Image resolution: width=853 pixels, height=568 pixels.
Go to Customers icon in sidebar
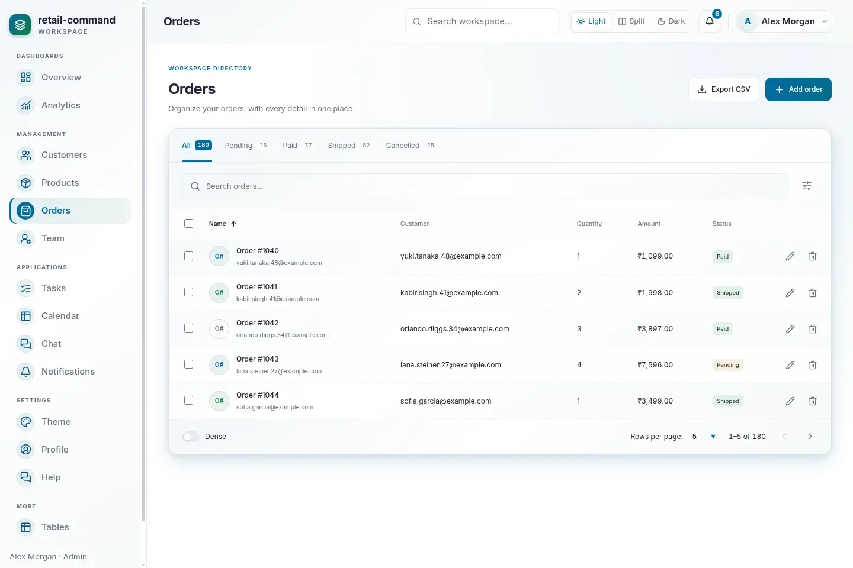pos(25,155)
